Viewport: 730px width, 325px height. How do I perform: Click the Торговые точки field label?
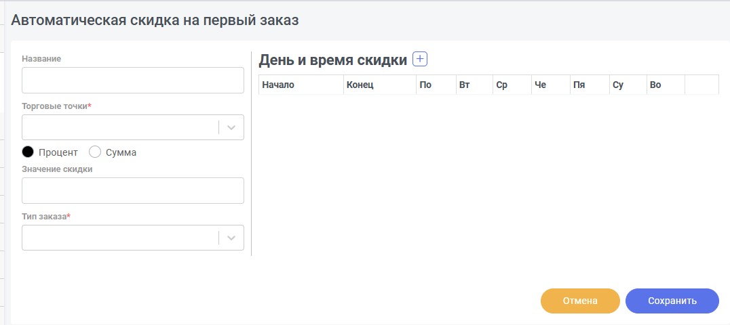pyautogui.click(x=57, y=106)
